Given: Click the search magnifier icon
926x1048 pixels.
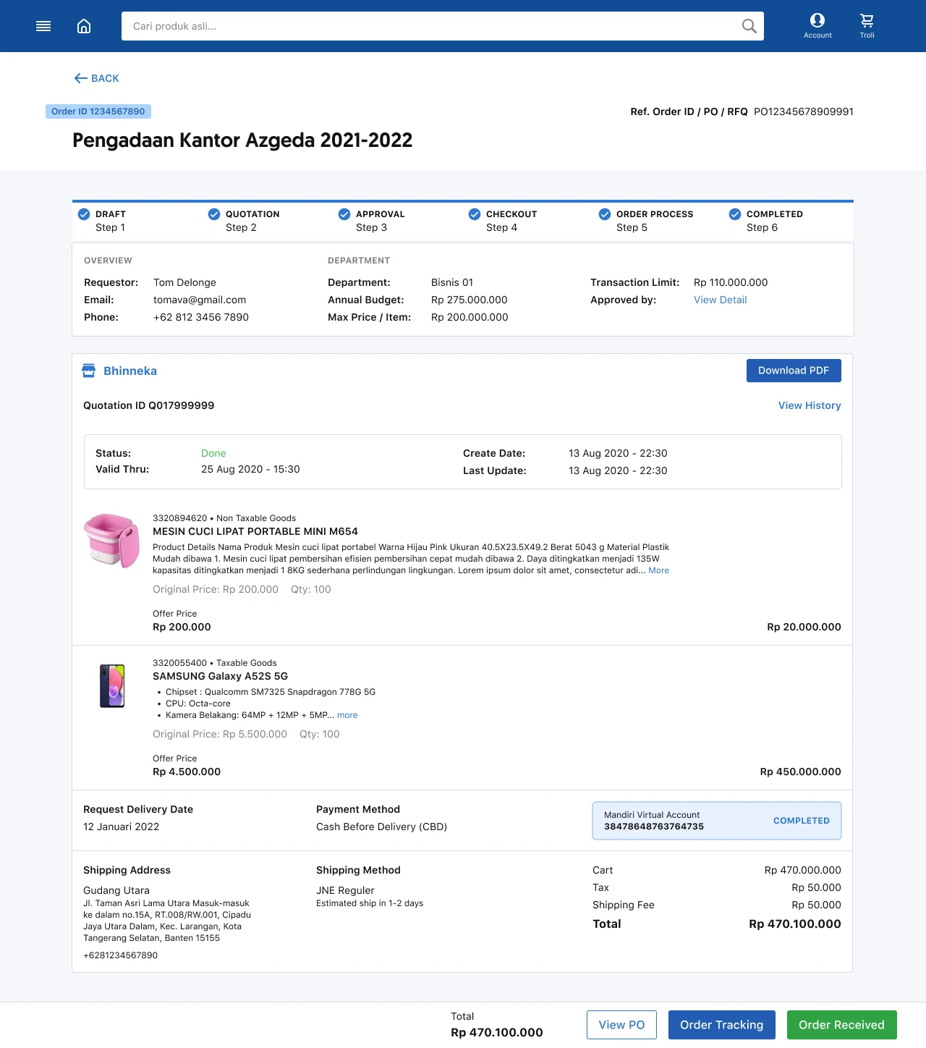Looking at the screenshot, I should click(749, 26).
